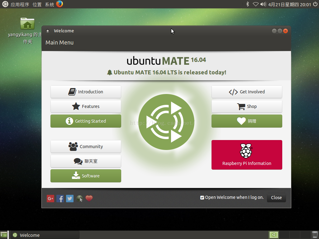
Task: Open the Shop page
Action: (247, 106)
